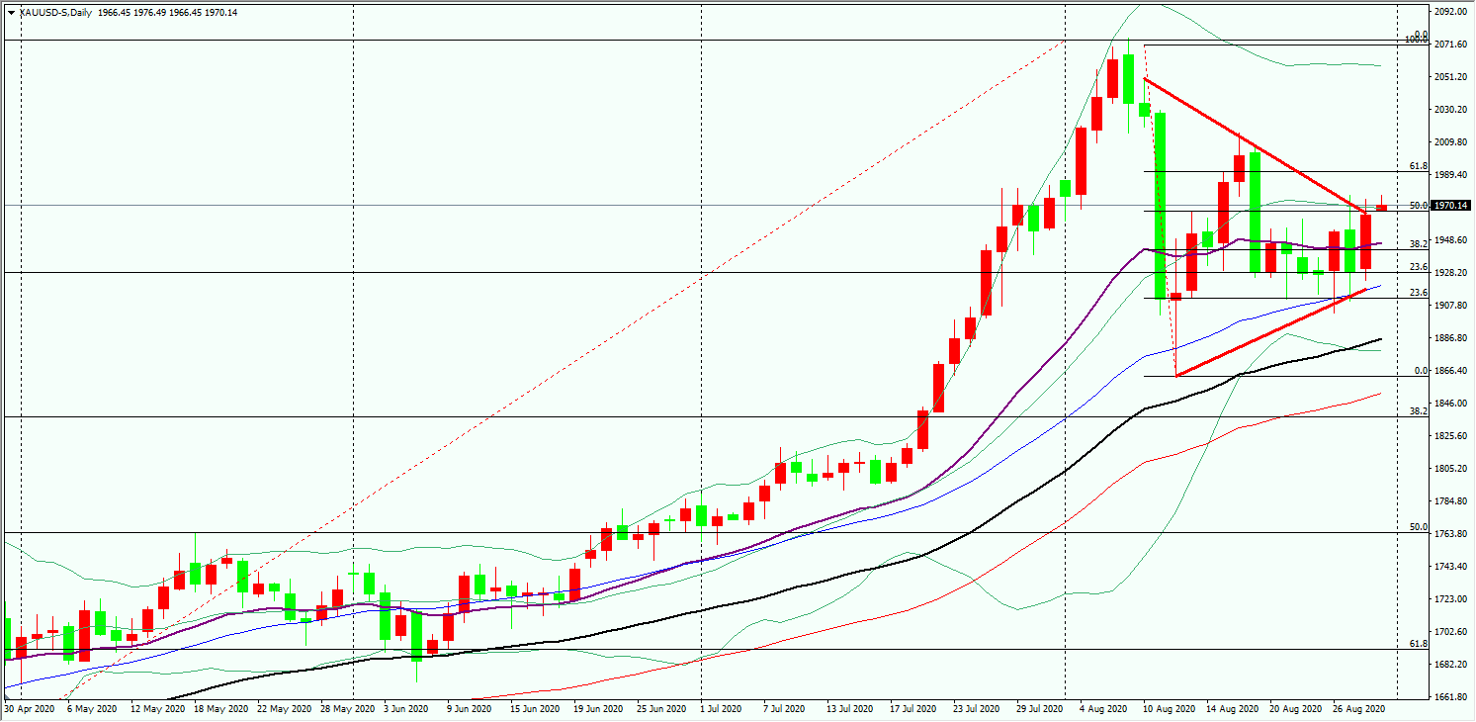Select the 6 May 2020 date label
Screen dimensions: 1476x722
tap(90, 709)
